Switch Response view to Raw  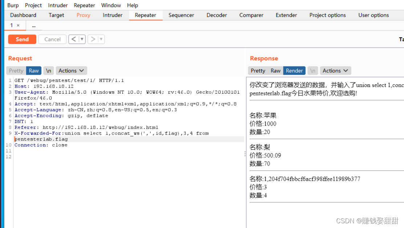coord(276,70)
